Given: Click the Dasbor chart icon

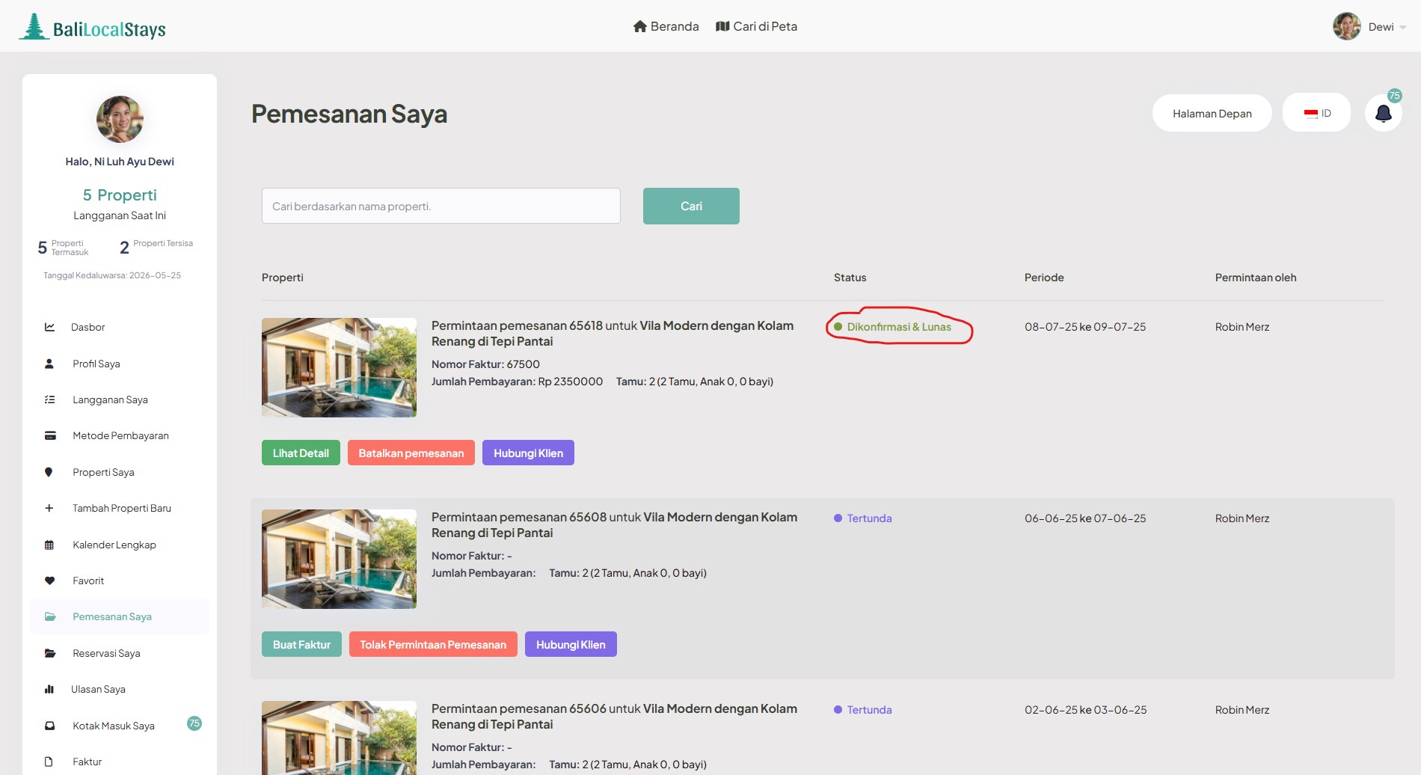Looking at the screenshot, I should click(49, 327).
